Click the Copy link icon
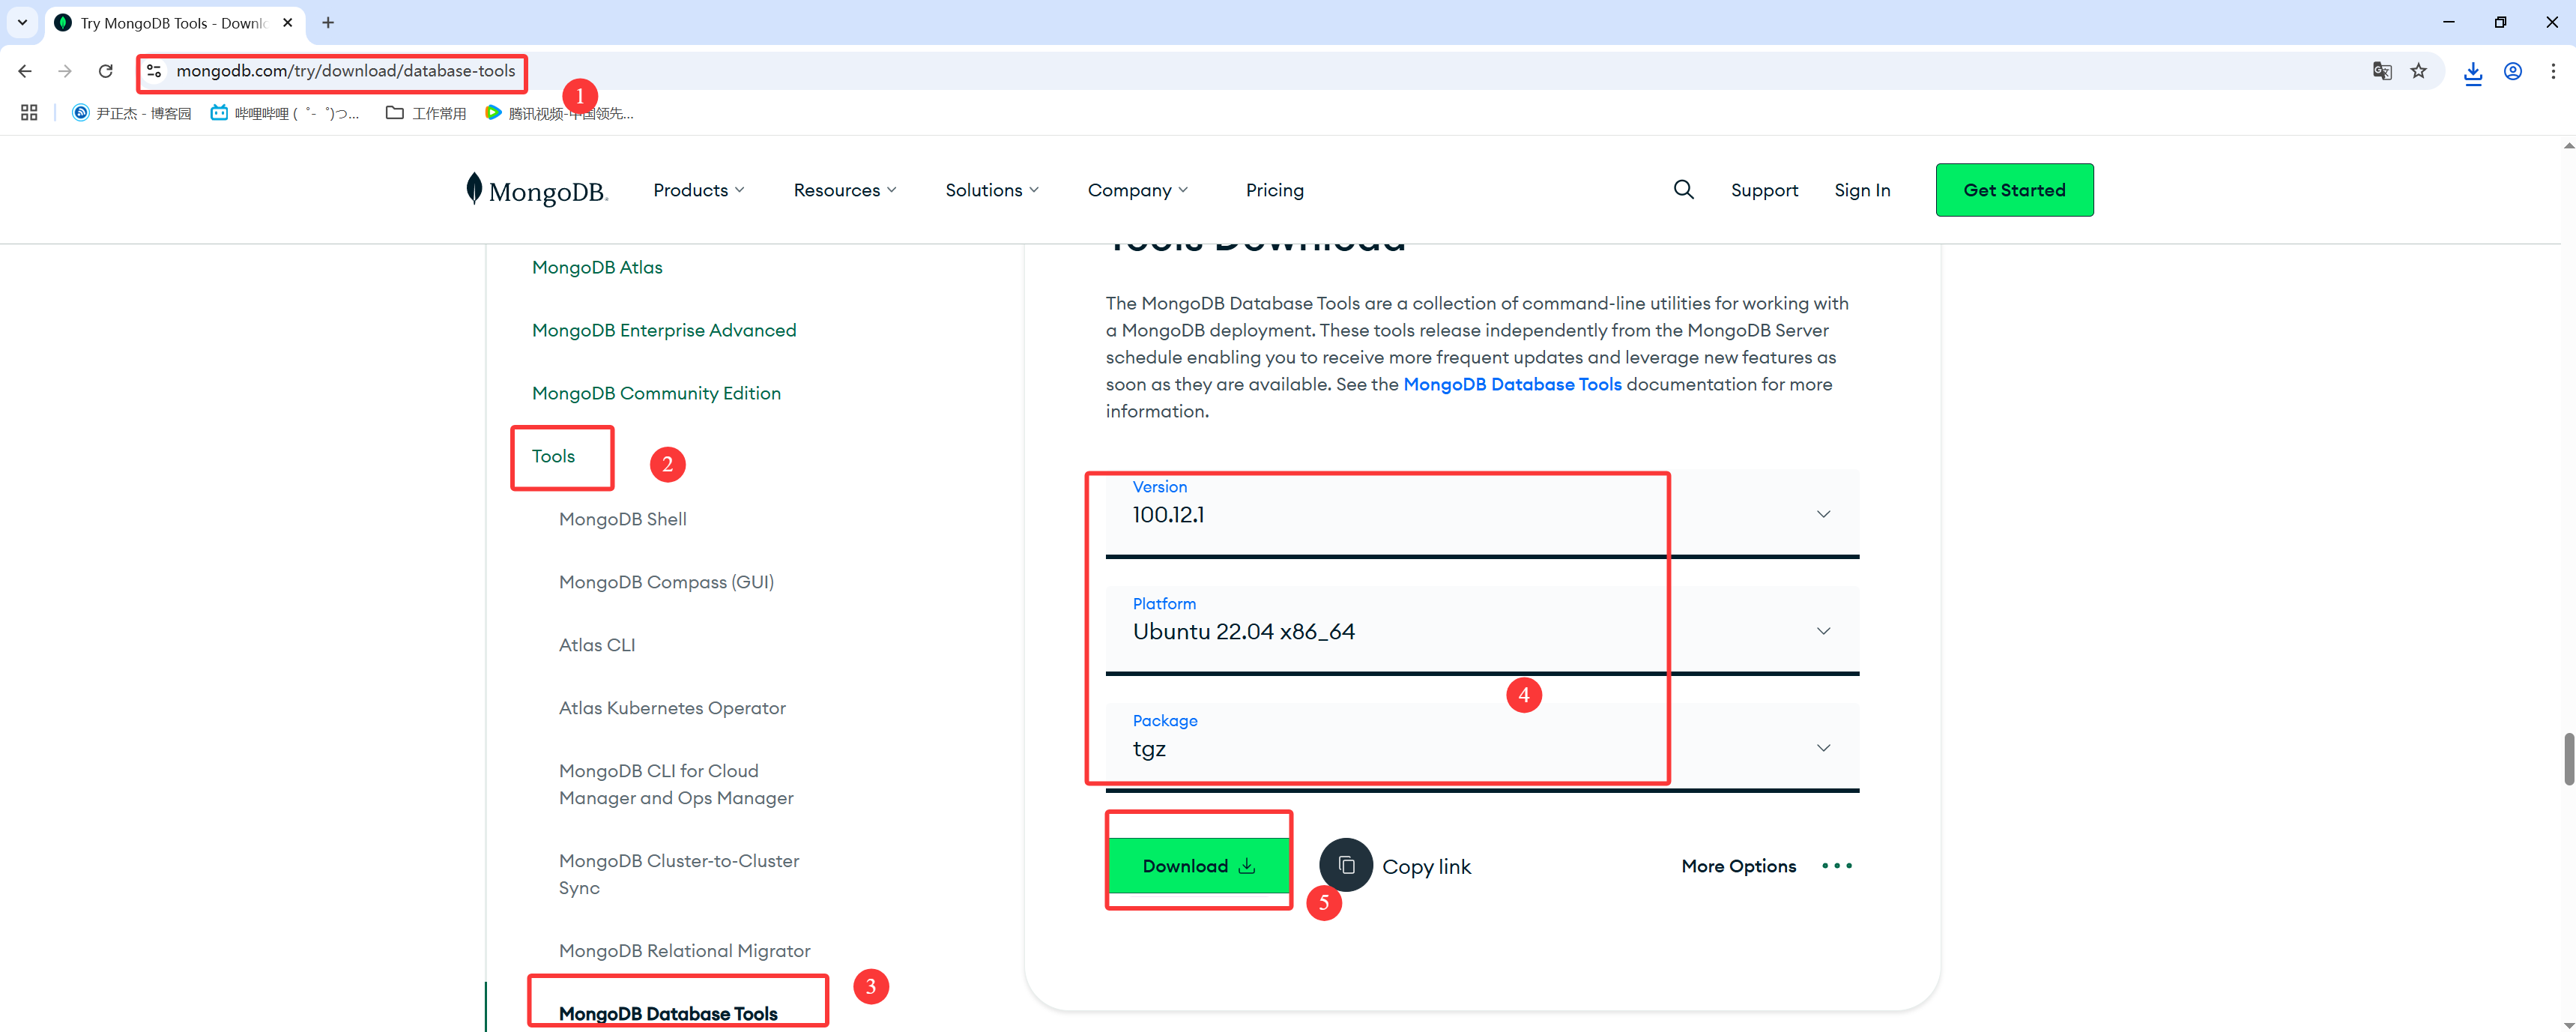This screenshot has height=1032, width=2576. tap(1346, 865)
